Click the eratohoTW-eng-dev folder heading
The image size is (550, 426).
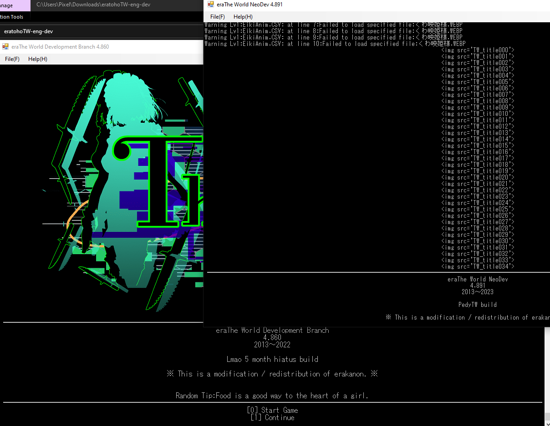[x=29, y=32]
